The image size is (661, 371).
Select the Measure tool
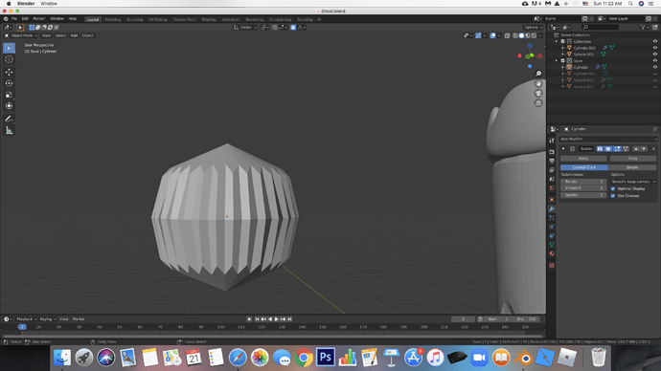click(x=9, y=130)
